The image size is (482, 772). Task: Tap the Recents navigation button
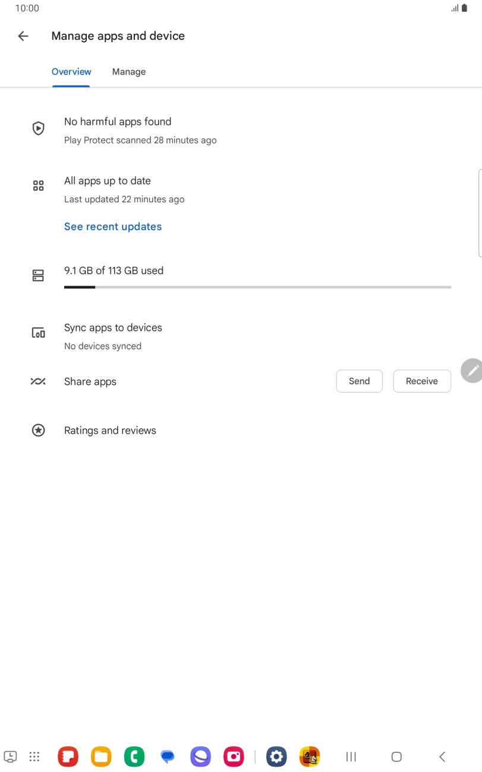pos(351,757)
